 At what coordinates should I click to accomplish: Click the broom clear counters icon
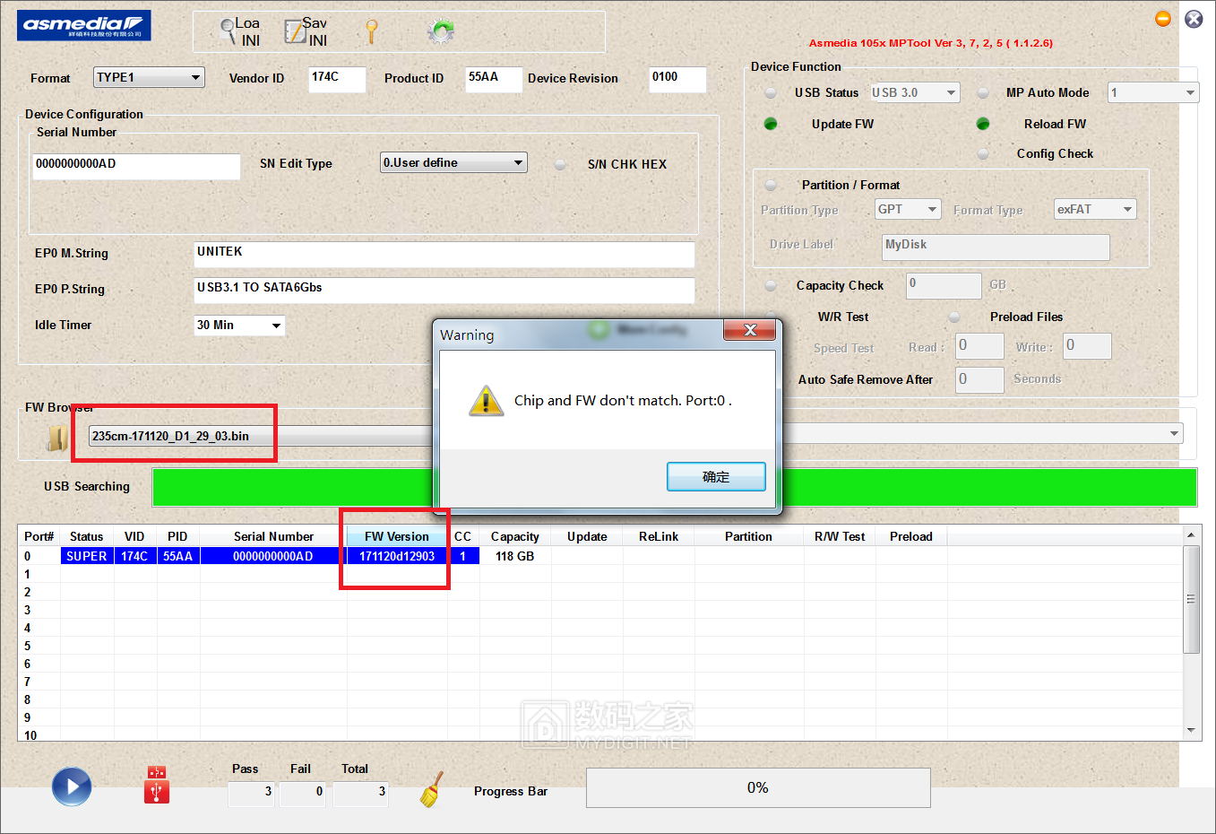[x=432, y=790]
